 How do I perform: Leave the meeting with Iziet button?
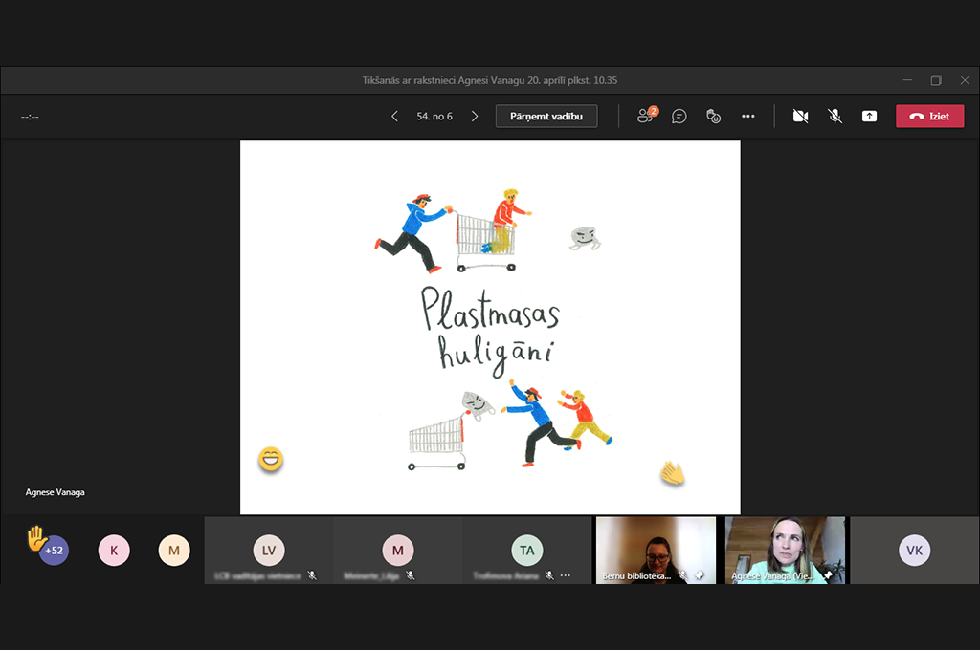pos(930,116)
